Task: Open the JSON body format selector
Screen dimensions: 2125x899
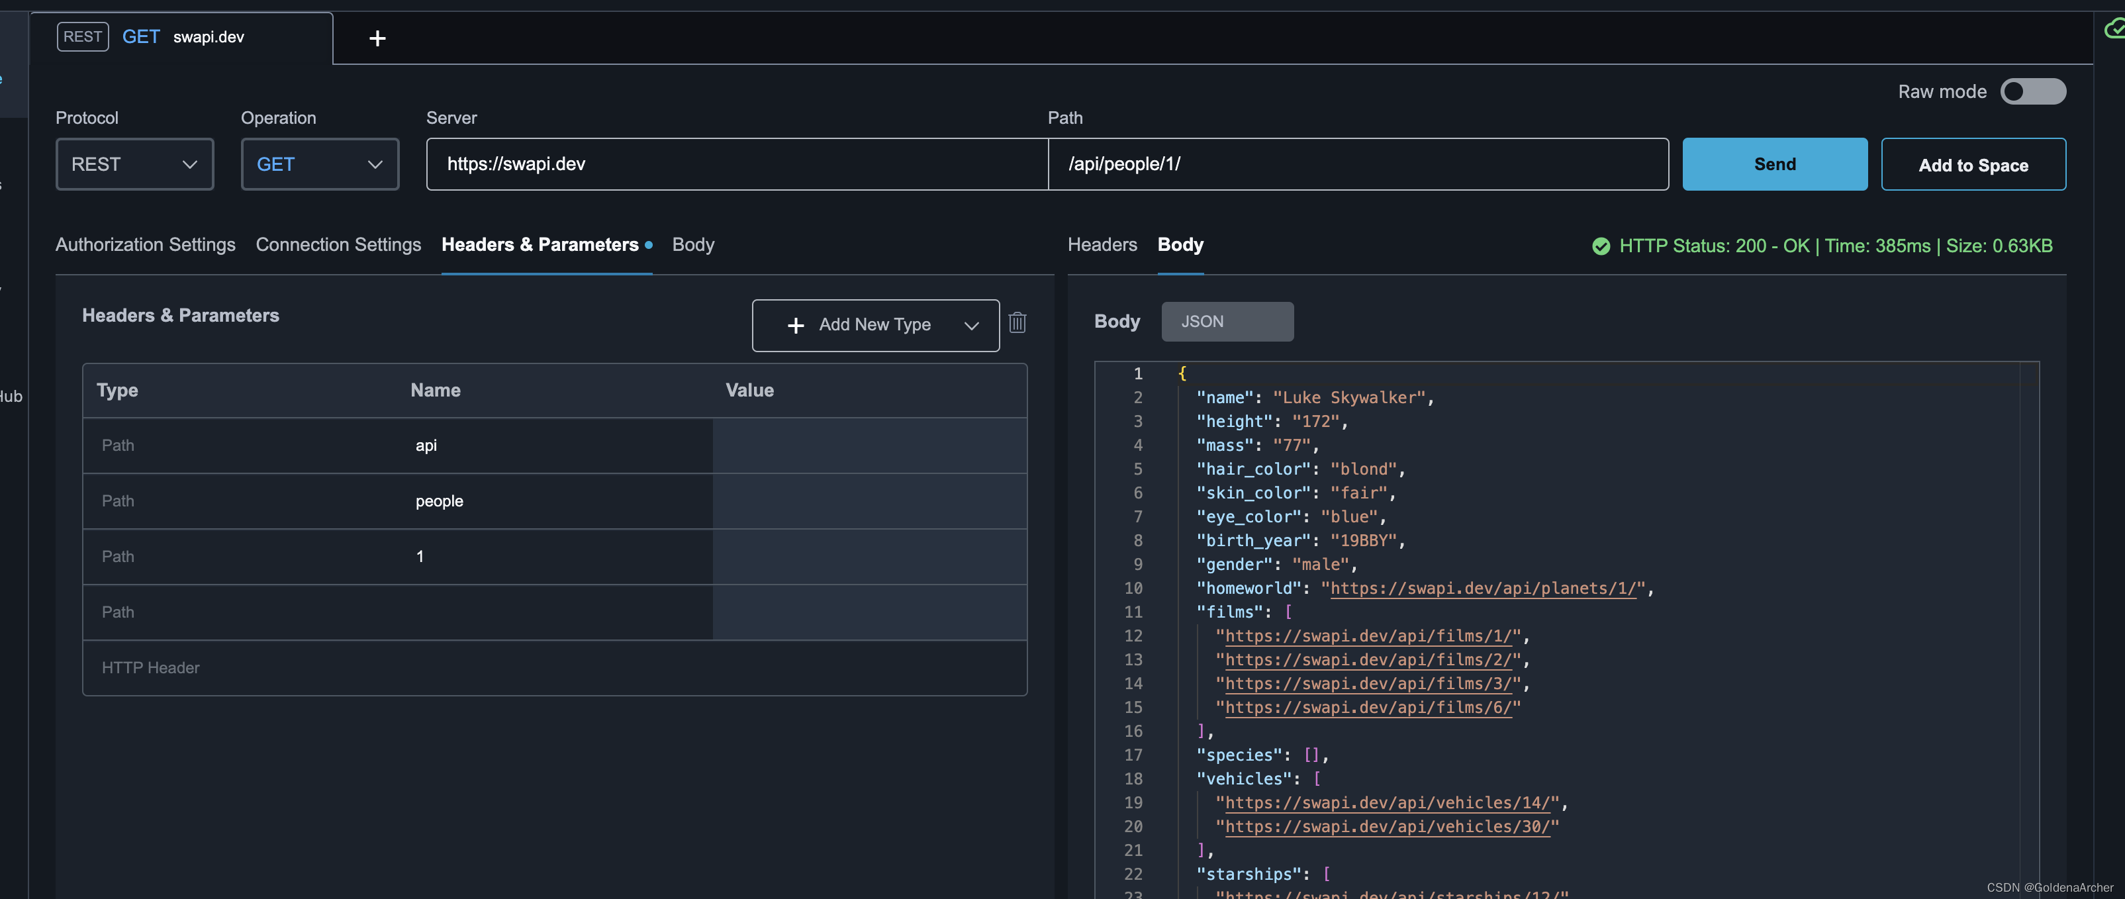Action: (1227, 322)
